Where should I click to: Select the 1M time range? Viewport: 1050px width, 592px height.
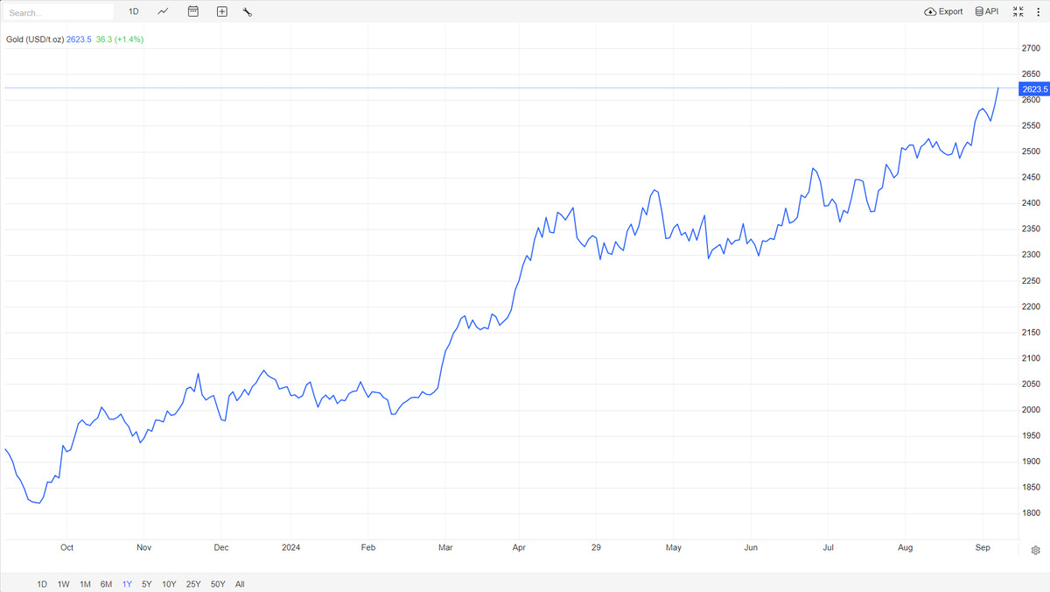(x=85, y=584)
